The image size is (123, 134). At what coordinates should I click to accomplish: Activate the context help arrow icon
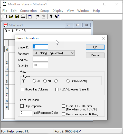pos(57,16)
